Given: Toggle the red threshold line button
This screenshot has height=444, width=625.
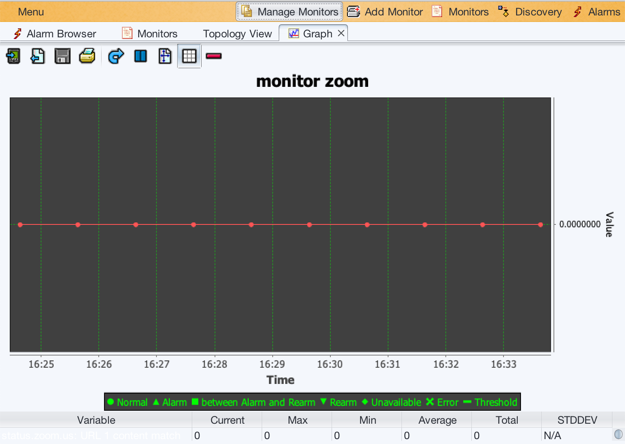Looking at the screenshot, I should coord(214,56).
